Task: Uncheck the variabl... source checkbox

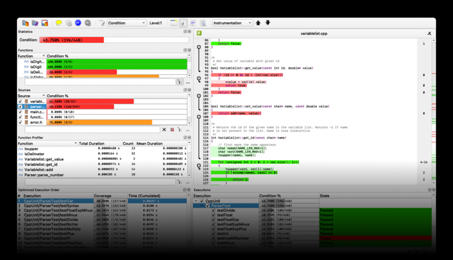Action: point(20,101)
